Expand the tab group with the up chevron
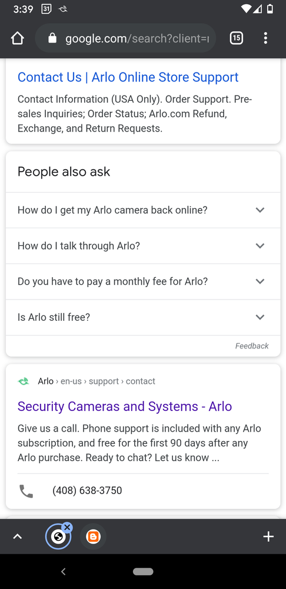Viewport: 286px width, 589px height. [17, 537]
